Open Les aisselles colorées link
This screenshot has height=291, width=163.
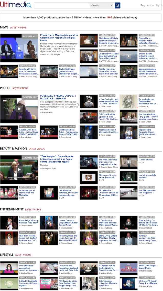click(69, 193)
